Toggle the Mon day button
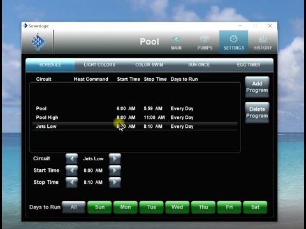 [126, 207]
